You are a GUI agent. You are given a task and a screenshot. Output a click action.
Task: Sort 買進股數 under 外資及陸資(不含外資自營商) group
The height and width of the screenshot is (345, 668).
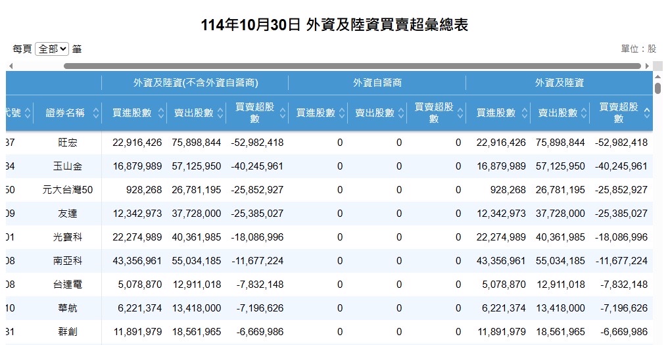(x=162, y=113)
